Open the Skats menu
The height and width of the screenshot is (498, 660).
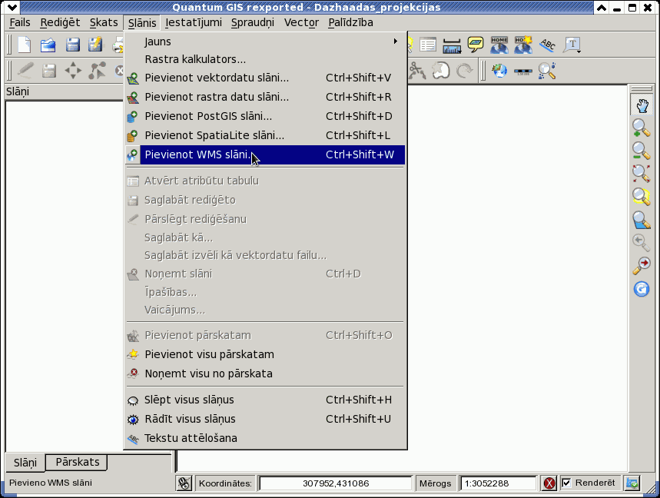coord(104,22)
